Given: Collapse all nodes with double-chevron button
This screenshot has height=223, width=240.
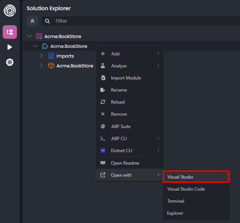Looking at the screenshot, I should (32, 21).
